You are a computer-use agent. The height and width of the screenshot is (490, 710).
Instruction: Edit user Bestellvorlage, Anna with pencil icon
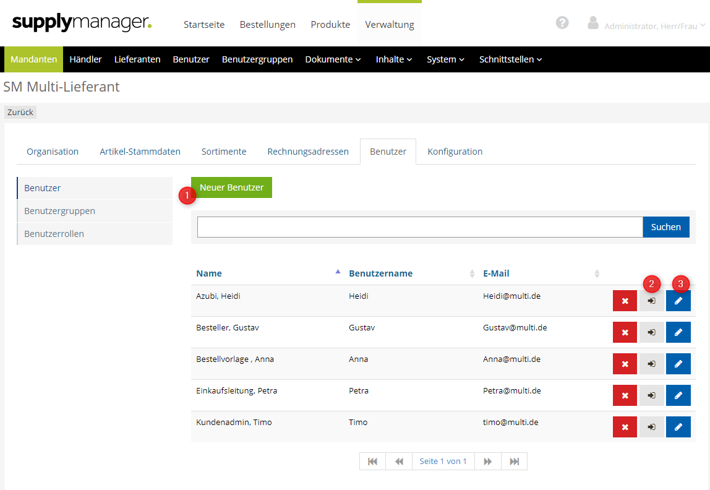[678, 364]
